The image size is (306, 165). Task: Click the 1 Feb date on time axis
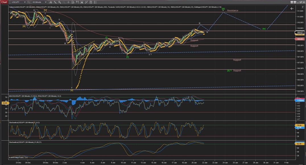click(x=286, y=162)
